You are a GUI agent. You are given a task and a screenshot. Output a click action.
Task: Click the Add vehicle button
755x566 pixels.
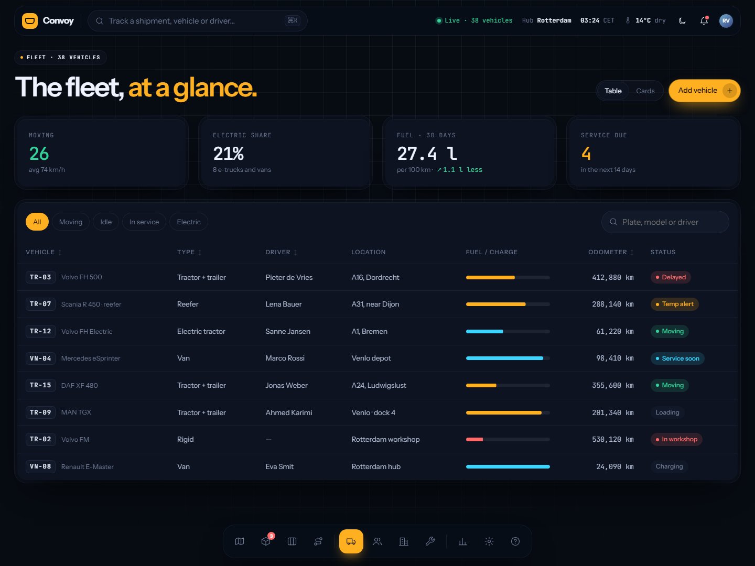point(704,91)
